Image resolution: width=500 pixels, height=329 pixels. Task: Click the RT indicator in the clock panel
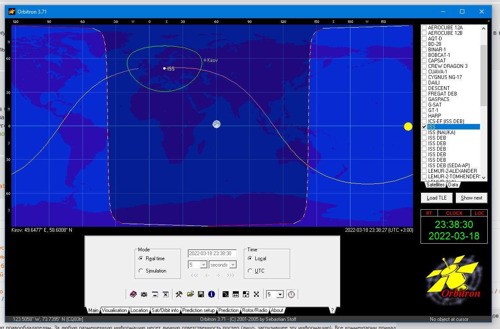tap(429, 213)
